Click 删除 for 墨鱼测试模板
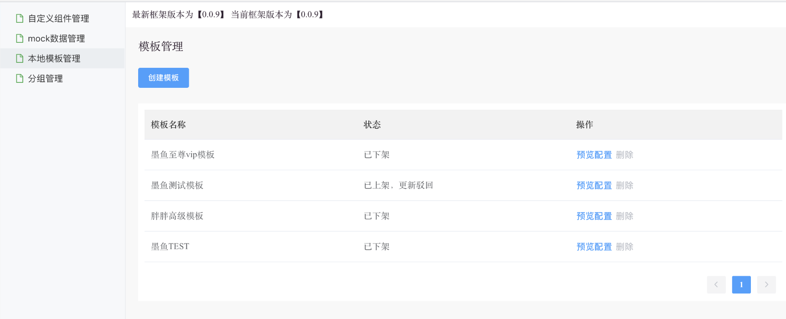 click(x=625, y=186)
